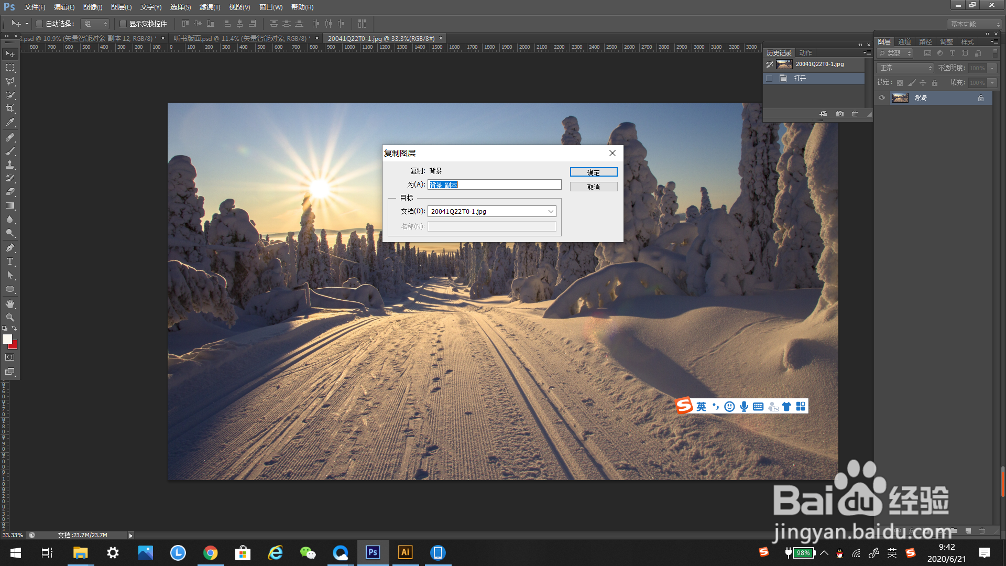Expand the 文档 dropdown in dialog
1006x566 pixels.
(551, 211)
